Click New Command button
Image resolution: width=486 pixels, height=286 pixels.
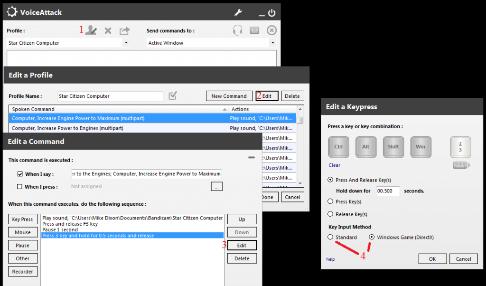tap(229, 96)
